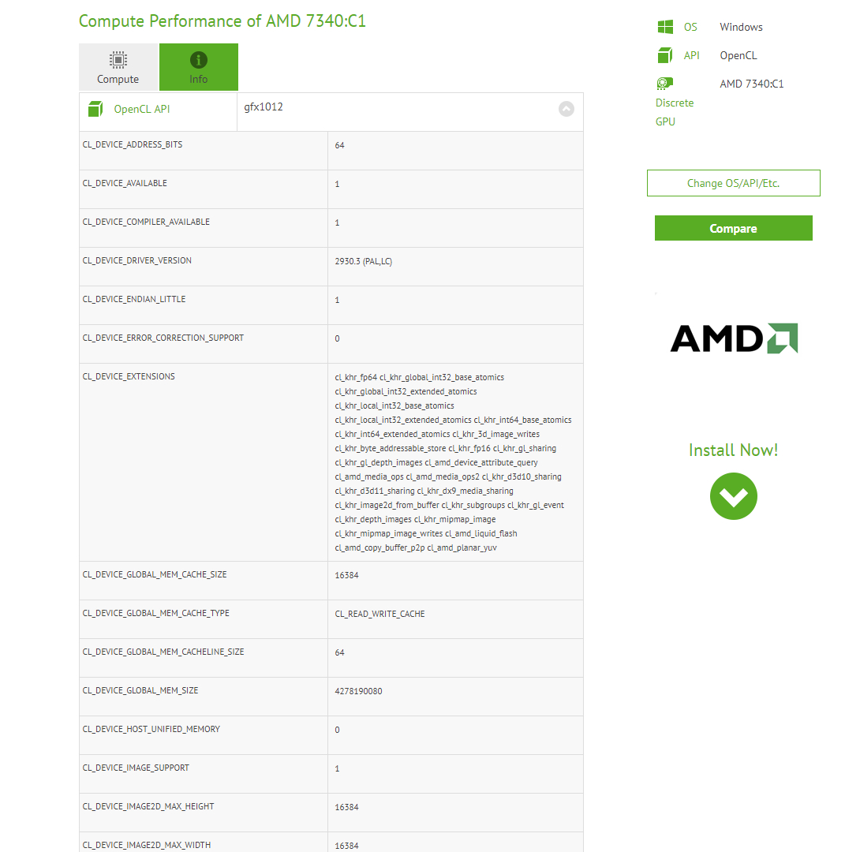The width and height of the screenshot is (860, 852).
Task: Click the green Compare button
Action: [x=733, y=228]
